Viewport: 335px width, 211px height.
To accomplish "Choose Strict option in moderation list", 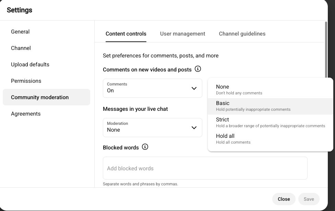I will pos(270,122).
